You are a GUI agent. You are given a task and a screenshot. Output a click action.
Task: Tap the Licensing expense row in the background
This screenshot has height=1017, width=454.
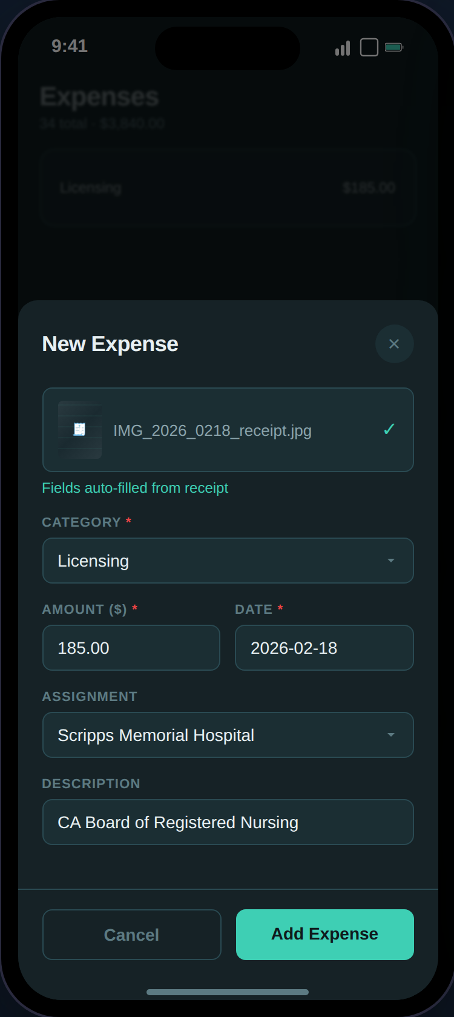pos(228,188)
